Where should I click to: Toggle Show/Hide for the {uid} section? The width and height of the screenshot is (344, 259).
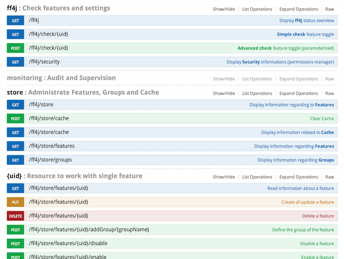click(x=224, y=177)
